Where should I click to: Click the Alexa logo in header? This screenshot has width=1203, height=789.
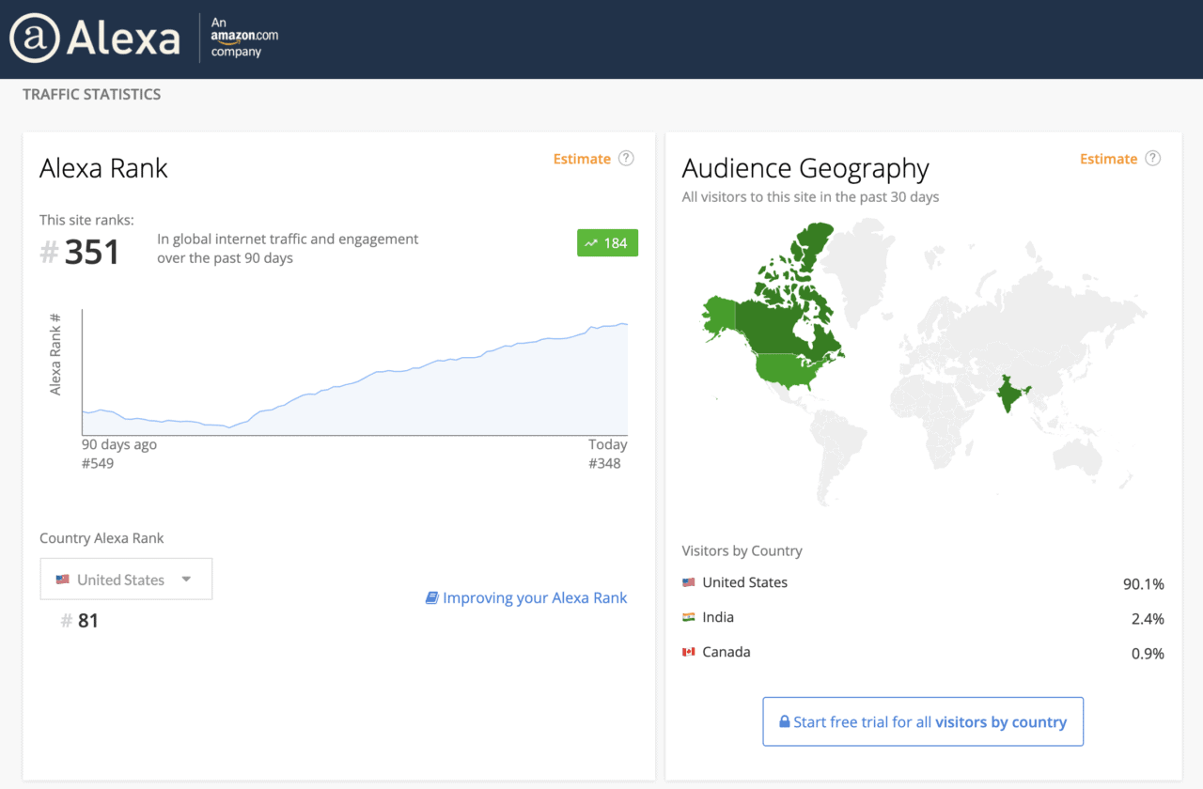coord(94,39)
